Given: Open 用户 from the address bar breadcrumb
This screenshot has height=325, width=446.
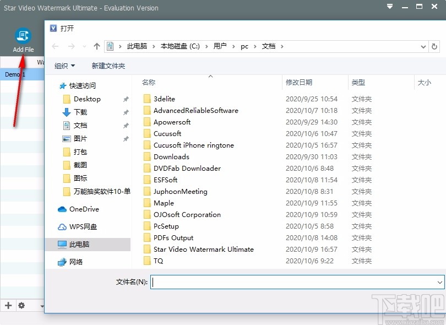Looking at the screenshot, I should [220, 46].
